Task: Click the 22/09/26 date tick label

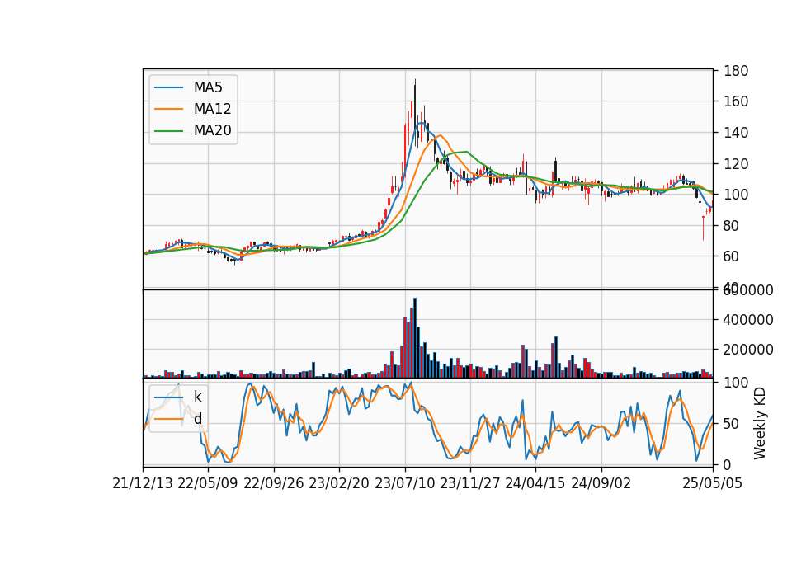Action: click(x=274, y=483)
